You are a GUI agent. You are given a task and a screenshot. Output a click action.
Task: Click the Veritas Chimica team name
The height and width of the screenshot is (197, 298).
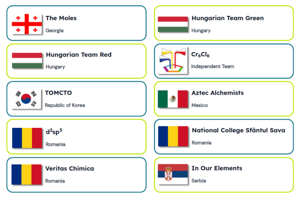[x=70, y=168]
